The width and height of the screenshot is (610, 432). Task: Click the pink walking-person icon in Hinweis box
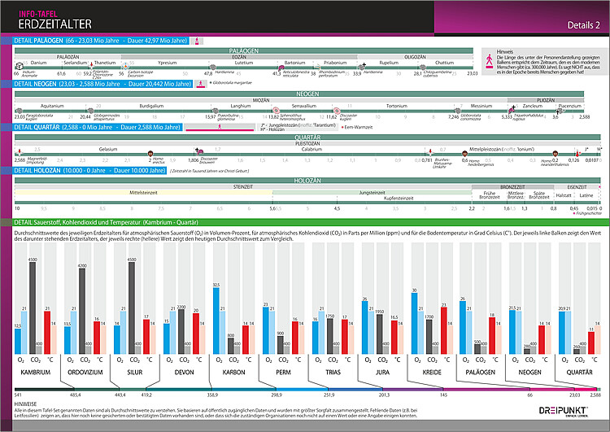pos(489,62)
